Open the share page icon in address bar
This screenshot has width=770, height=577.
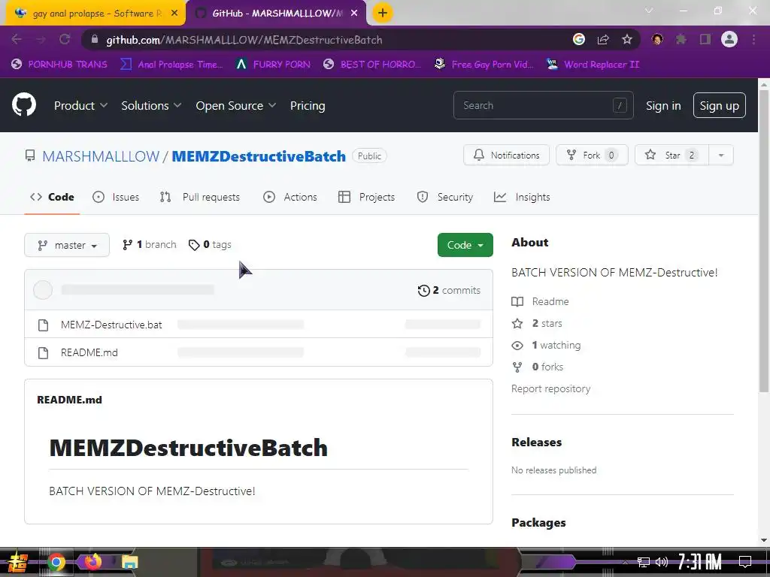(x=603, y=39)
